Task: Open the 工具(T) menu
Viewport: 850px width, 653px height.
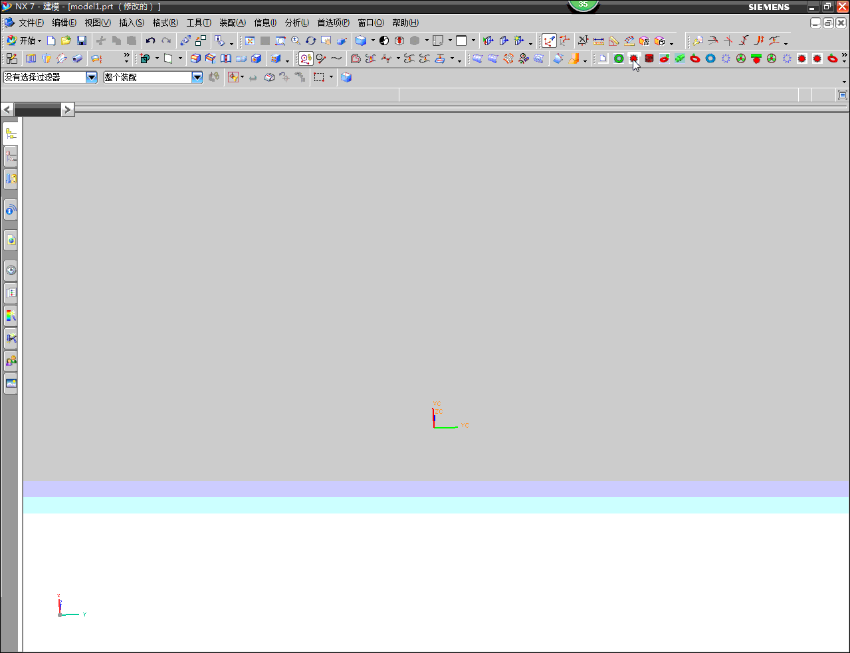Action: point(199,23)
